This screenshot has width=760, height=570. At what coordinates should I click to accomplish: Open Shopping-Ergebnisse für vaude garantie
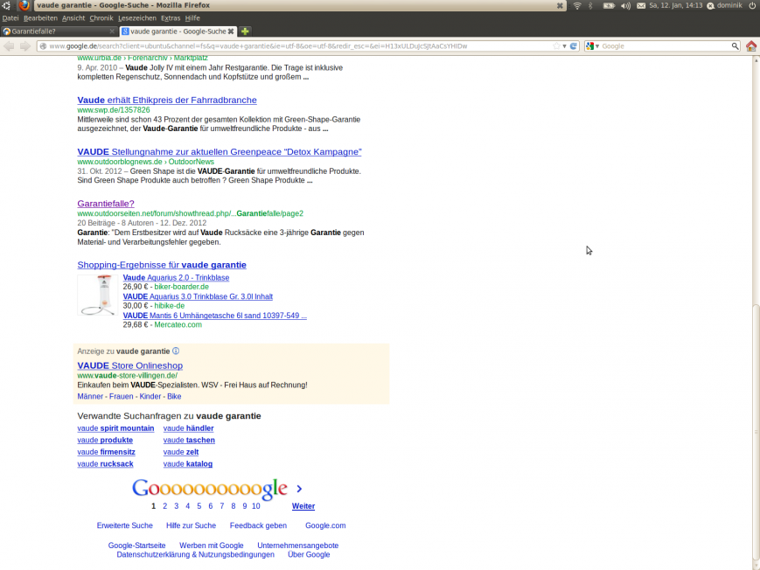(x=162, y=265)
